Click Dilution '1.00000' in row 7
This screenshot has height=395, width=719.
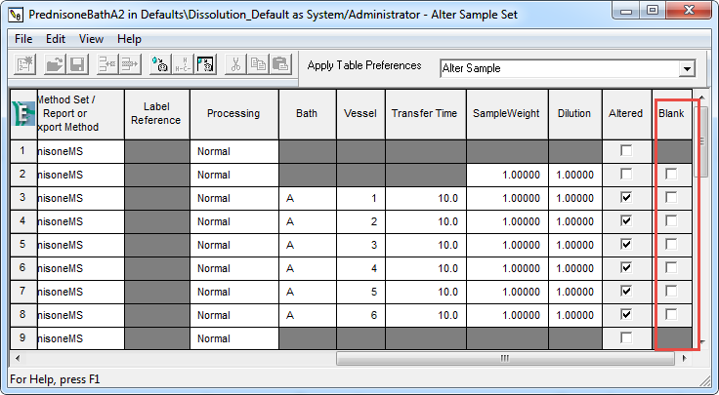[575, 292]
